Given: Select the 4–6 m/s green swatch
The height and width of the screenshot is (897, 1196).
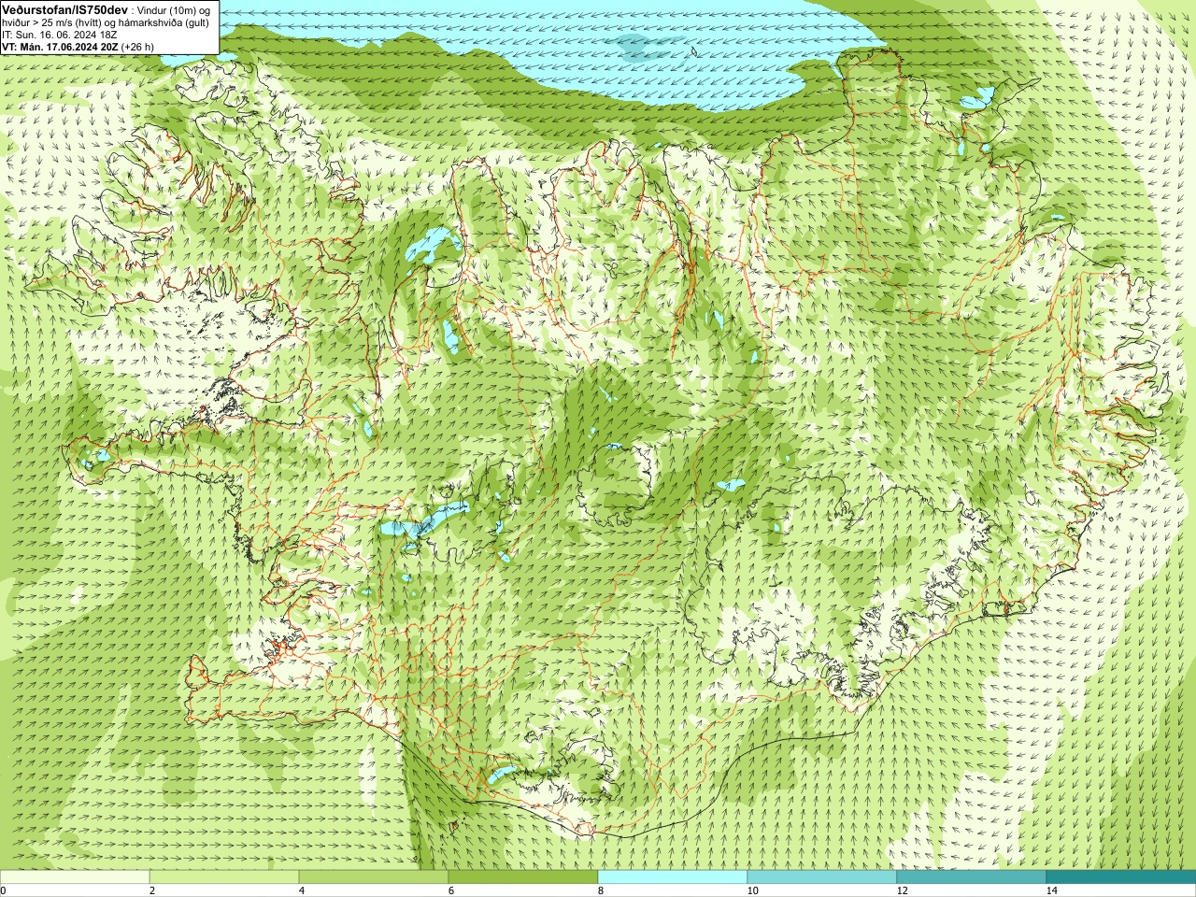Looking at the screenshot, I should (x=374, y=877).
